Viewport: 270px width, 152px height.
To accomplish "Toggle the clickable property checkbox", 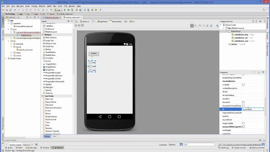I will (243, 84).
